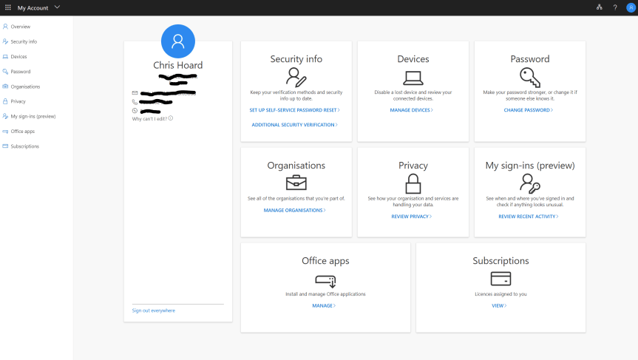Click the credit card icon on Subscriptions card
Image resolution: width=638 pixels, height=360 pixels.
coord(500,278)
